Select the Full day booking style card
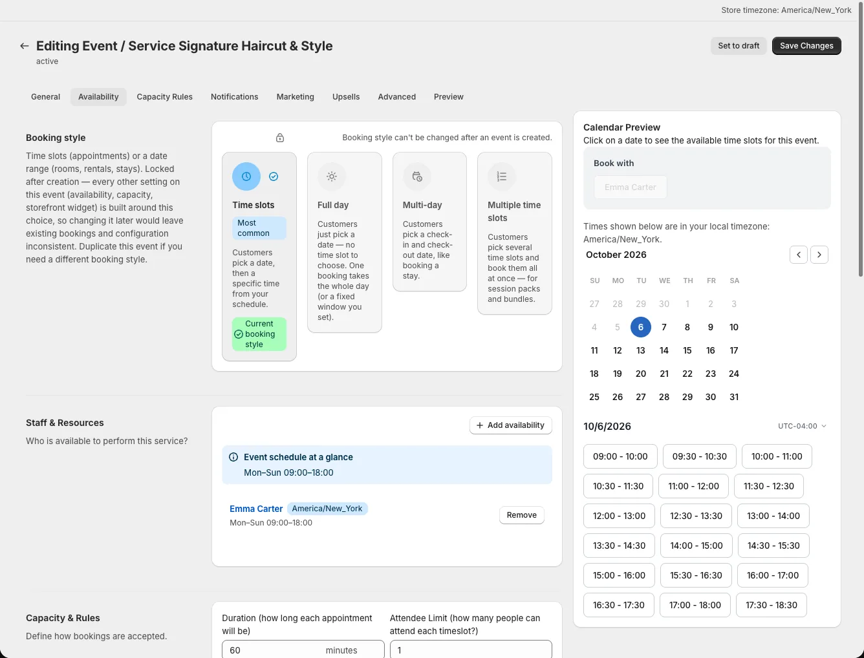Screen dimensions: 864x658 pos(345,242)
